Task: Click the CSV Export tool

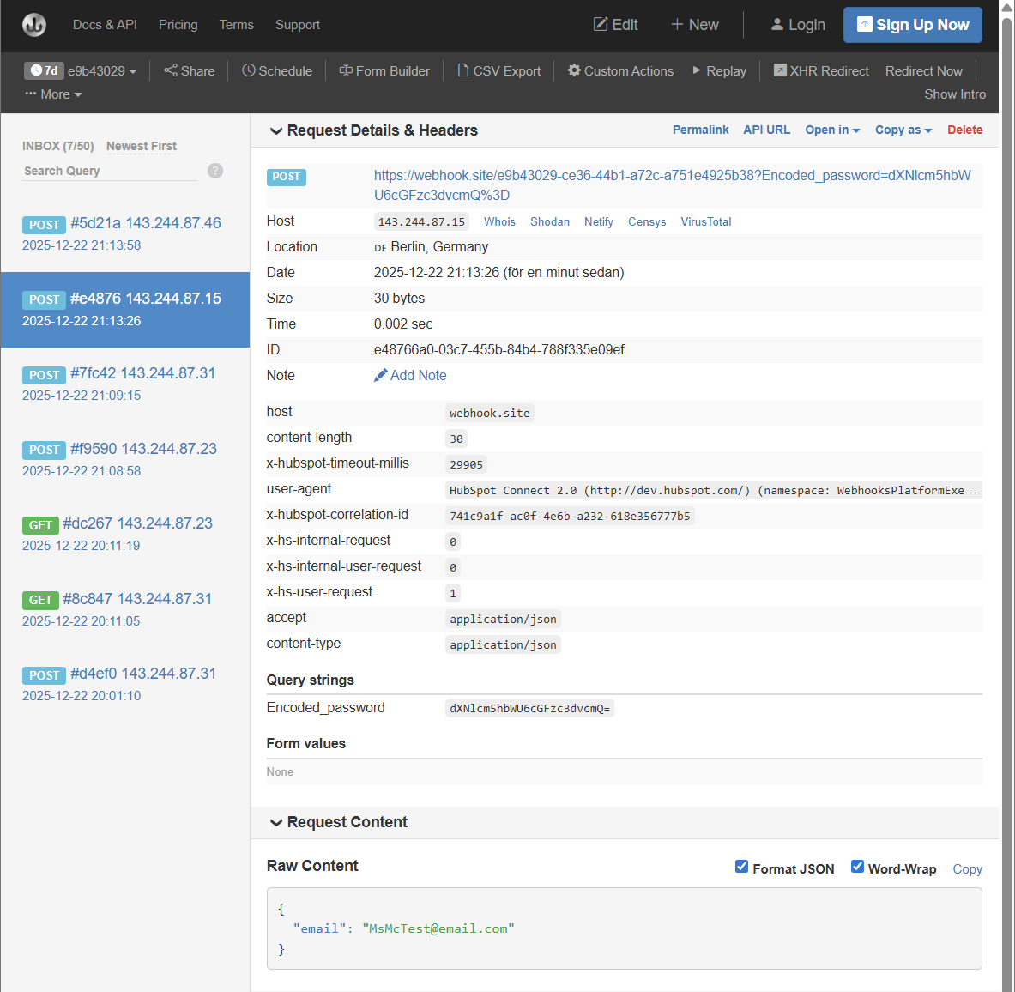Action: (x=498, y=71)
